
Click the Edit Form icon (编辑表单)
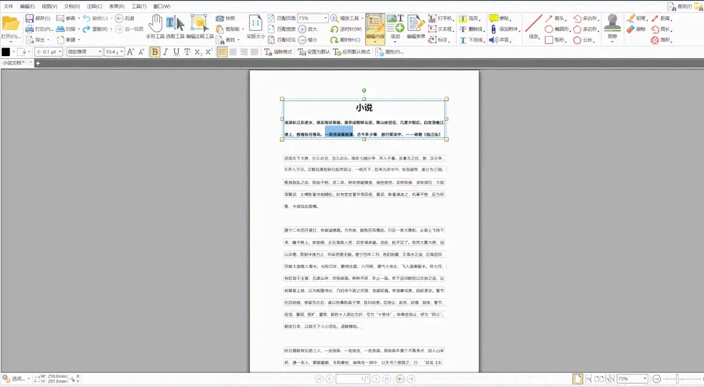pyautogui.click(x=416, y=23)
